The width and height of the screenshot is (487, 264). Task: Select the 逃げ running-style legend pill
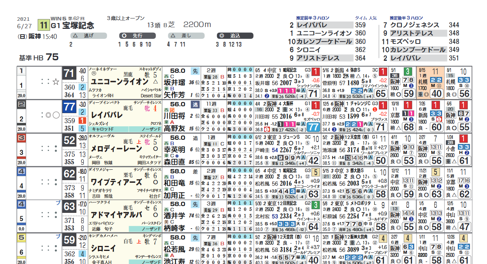click(89, 36)
